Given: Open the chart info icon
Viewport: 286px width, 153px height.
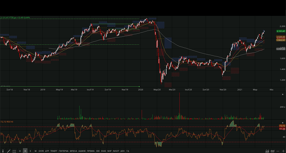Looking at the screenshot, I should (3, 151).
